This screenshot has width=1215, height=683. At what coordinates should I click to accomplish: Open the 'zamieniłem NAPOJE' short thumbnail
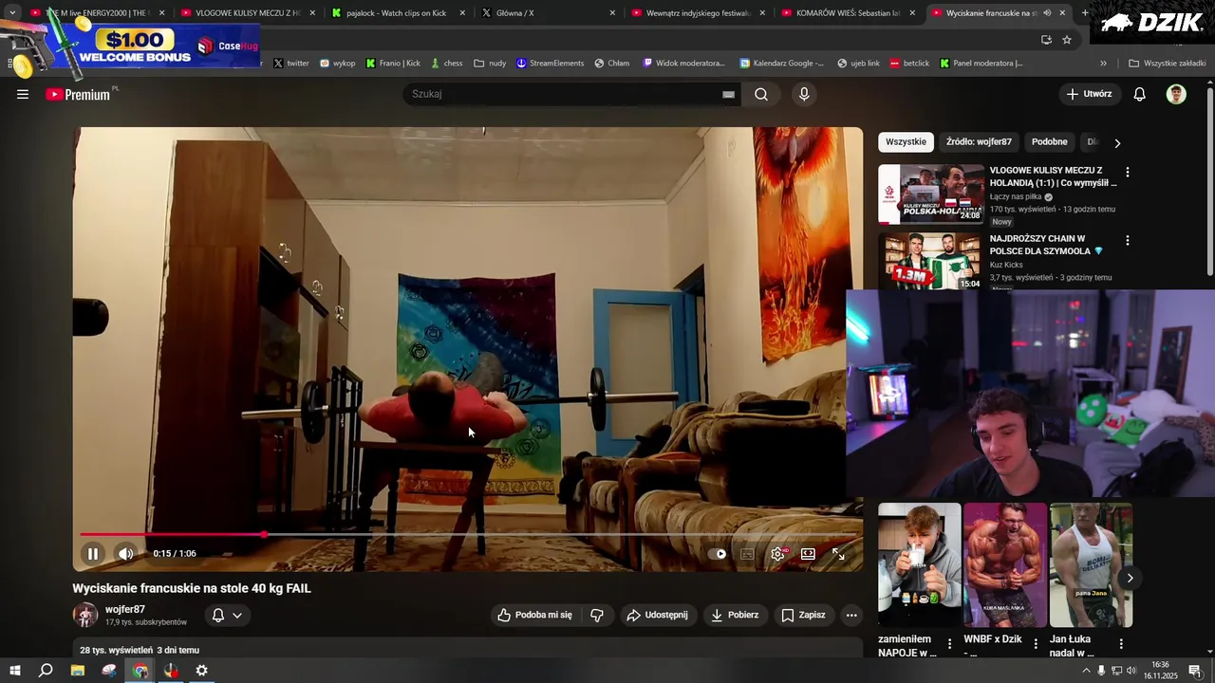coord(919,565)
